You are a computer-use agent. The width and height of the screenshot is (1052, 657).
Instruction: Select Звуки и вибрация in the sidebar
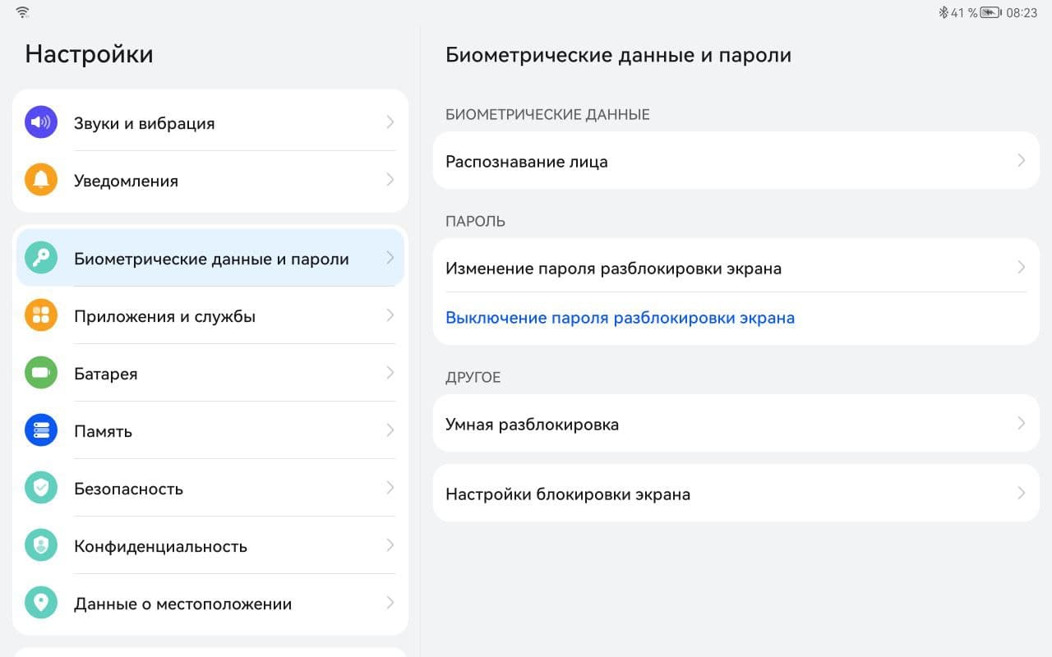(145, 123)
